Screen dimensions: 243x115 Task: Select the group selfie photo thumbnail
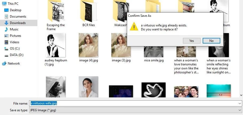click(x=186, y=92)
